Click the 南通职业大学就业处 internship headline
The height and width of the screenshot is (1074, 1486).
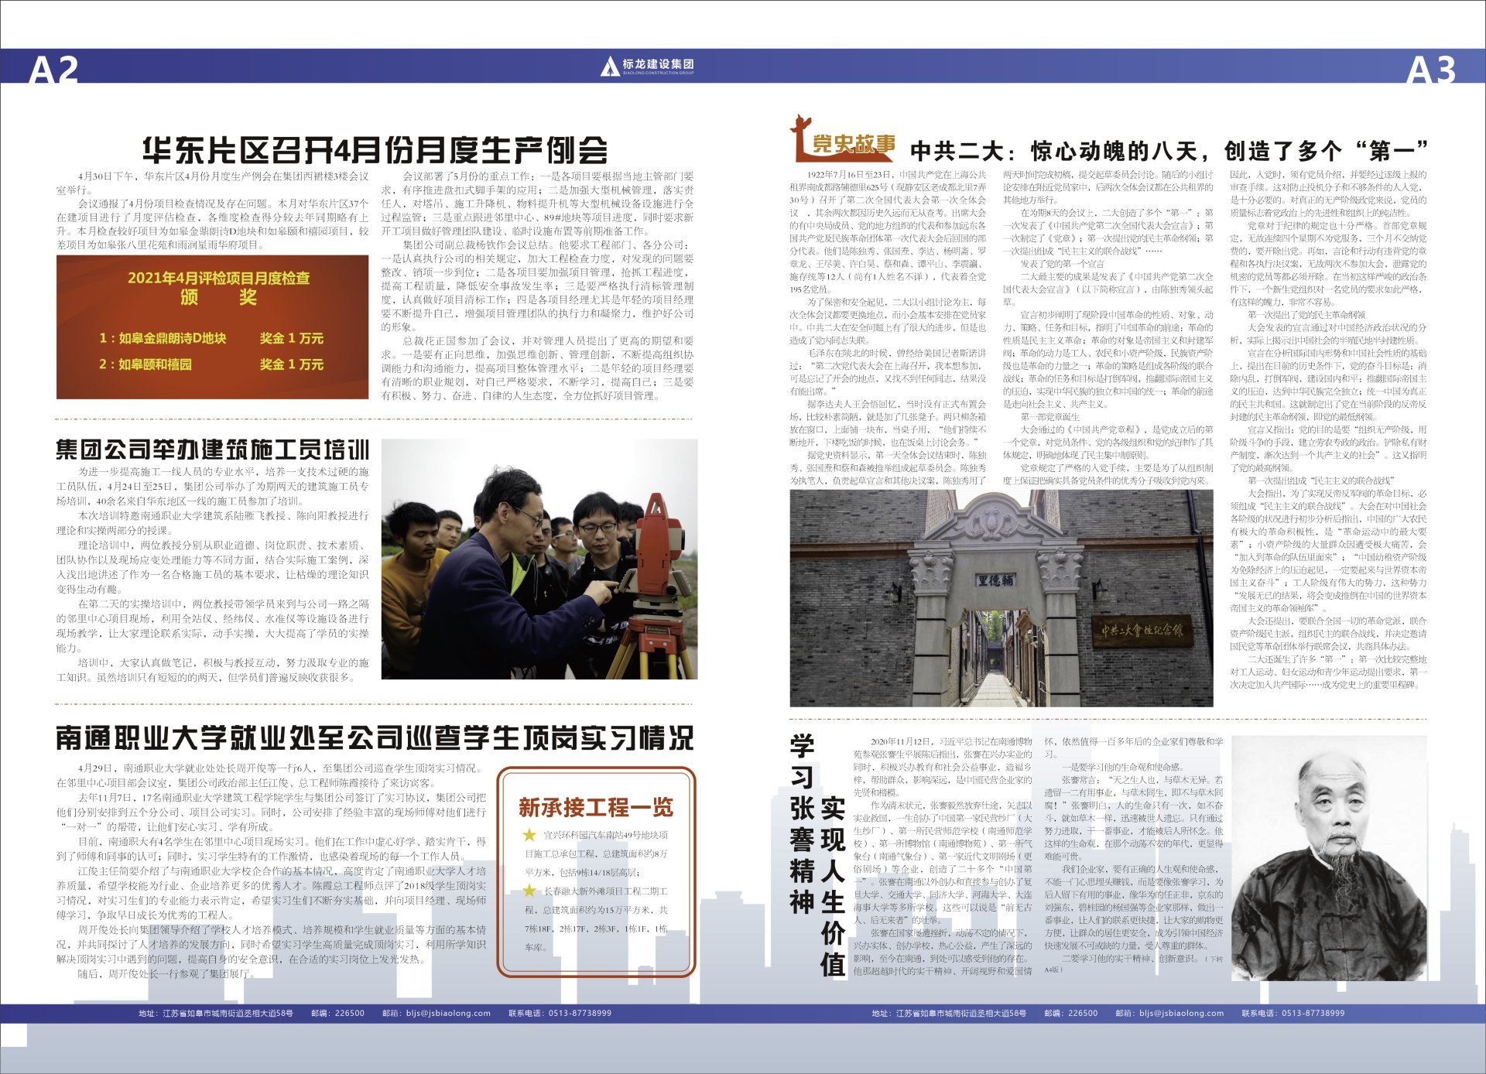click(375, 737)
